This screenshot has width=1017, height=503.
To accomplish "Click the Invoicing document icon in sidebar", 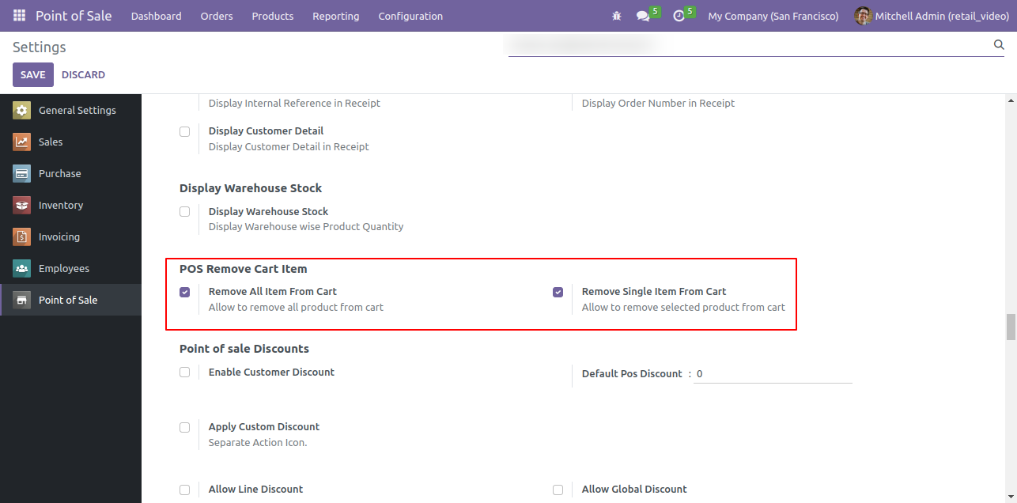I will coord(22,237).
